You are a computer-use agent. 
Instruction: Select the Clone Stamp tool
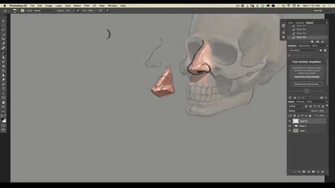pos(3,57)
